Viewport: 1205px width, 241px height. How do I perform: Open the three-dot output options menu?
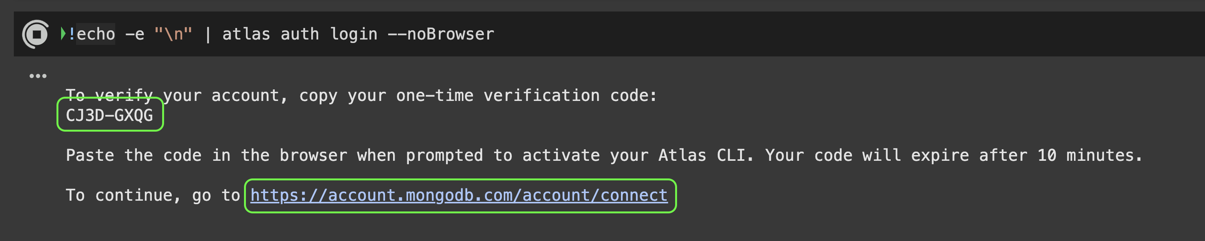click(38, 76)
